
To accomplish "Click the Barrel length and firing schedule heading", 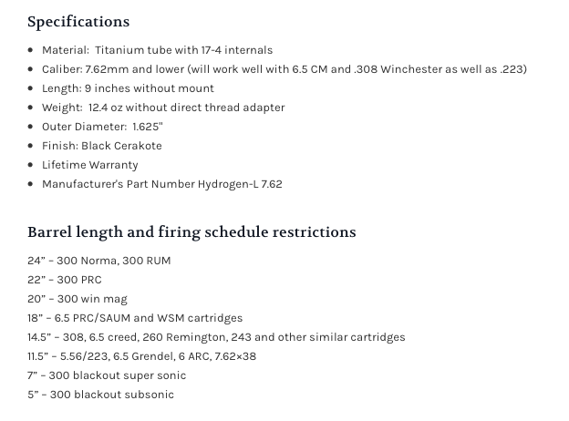I will click(x=191, y=231).
